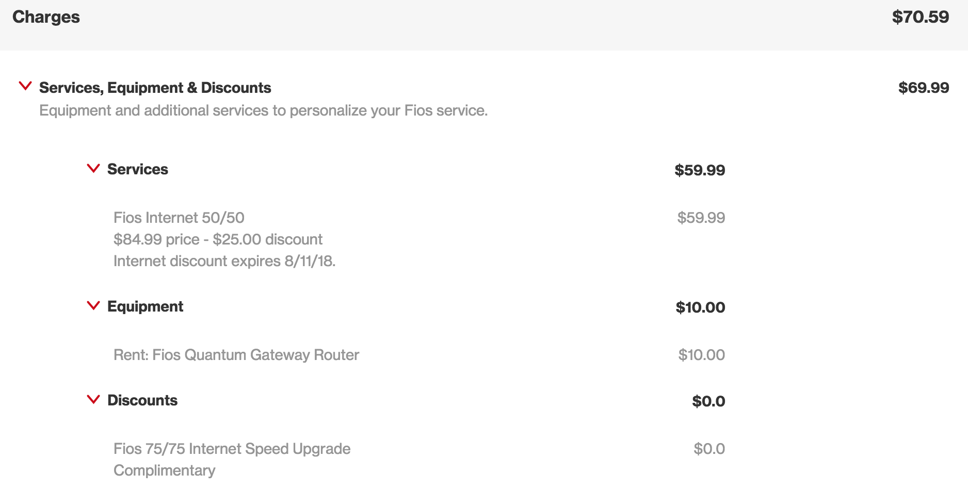Collapse Services, Equipment & Discounts red chevron
Image resolution: width=968 pixels, height=490 pixels.
pos(25,86)
